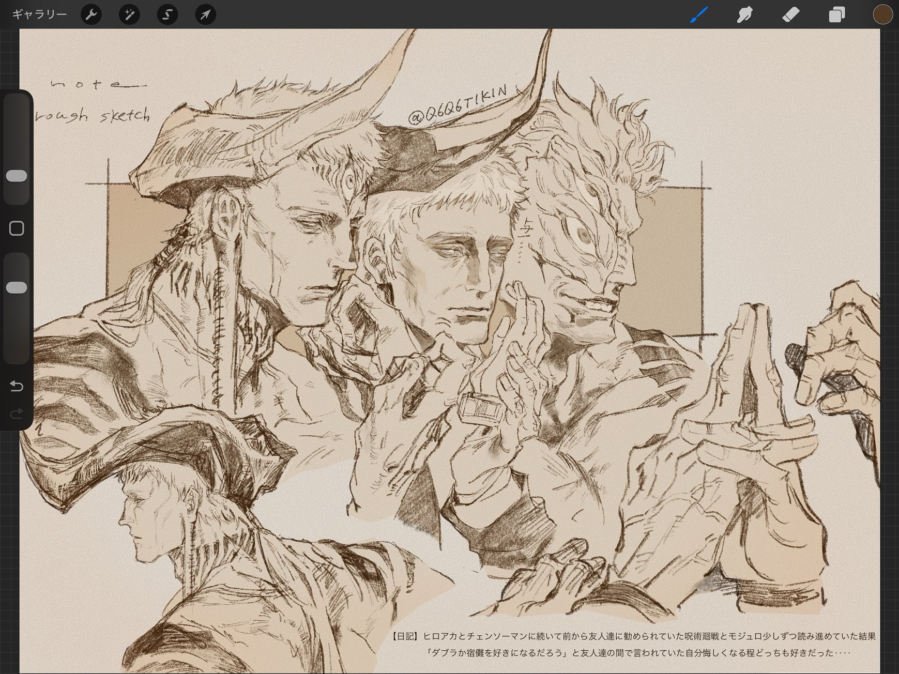
Task: Open the Layers panel
Action: click(836, 14)
